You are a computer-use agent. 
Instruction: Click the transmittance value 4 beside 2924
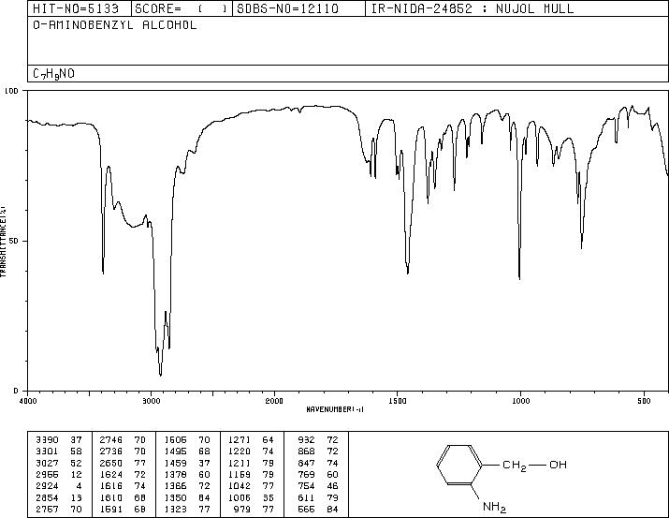tap(79, 486)
